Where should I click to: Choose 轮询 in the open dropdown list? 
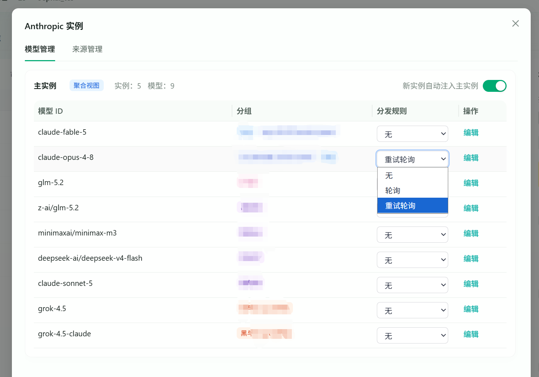(413, 190)
